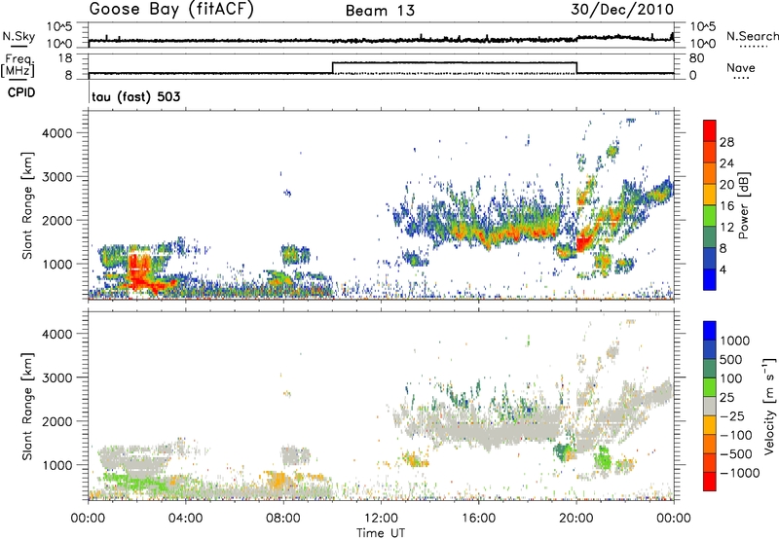This screenshot has height=539, width=779.
Task: Click the "18" tick on the frequency axis
Action: point(65,58)
